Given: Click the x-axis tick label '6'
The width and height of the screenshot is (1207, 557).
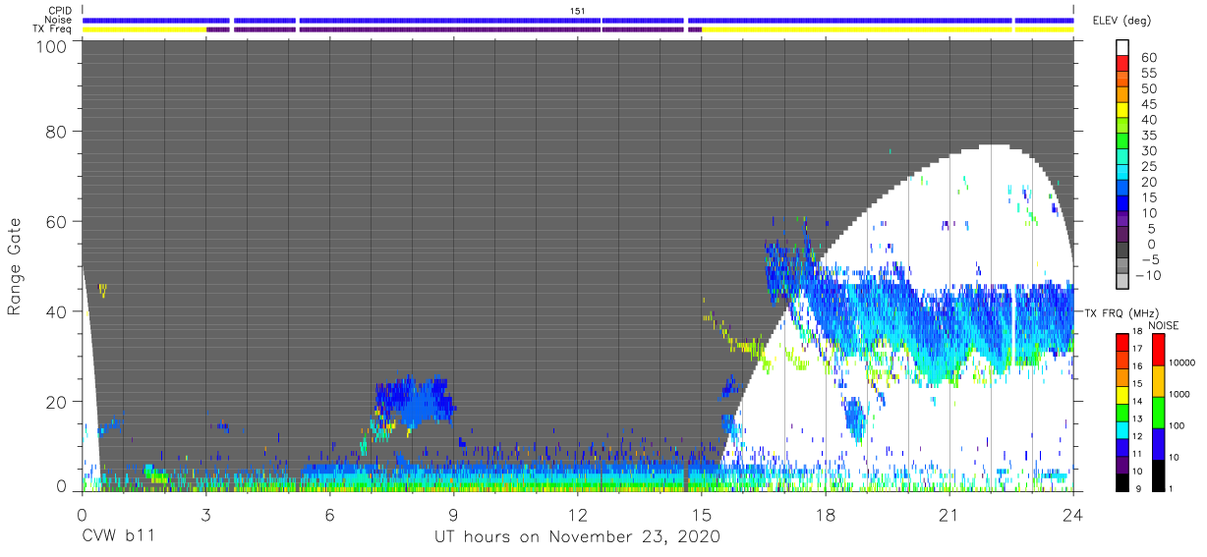Looking at the screenshot, I should tap(329, 515).
